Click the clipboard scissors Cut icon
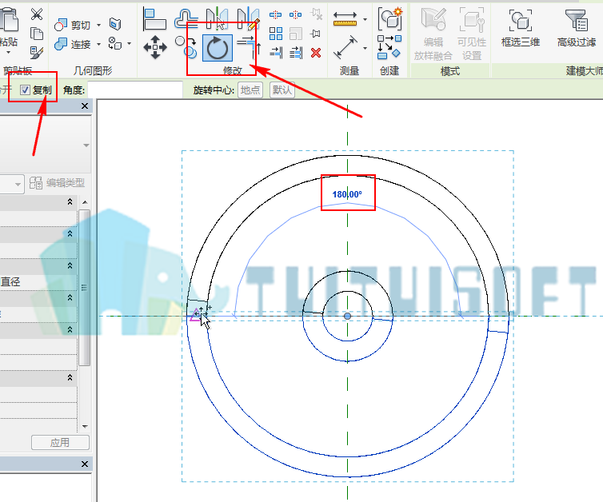Viewport: 603px width, 502px height. click(x=37, y=14)
